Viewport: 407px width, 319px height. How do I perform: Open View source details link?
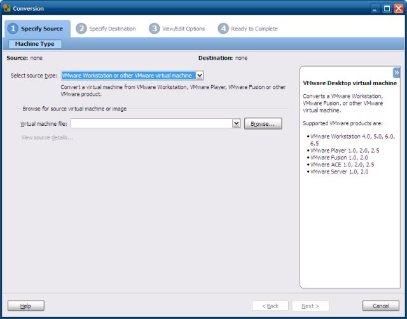(x=47, y=137)
